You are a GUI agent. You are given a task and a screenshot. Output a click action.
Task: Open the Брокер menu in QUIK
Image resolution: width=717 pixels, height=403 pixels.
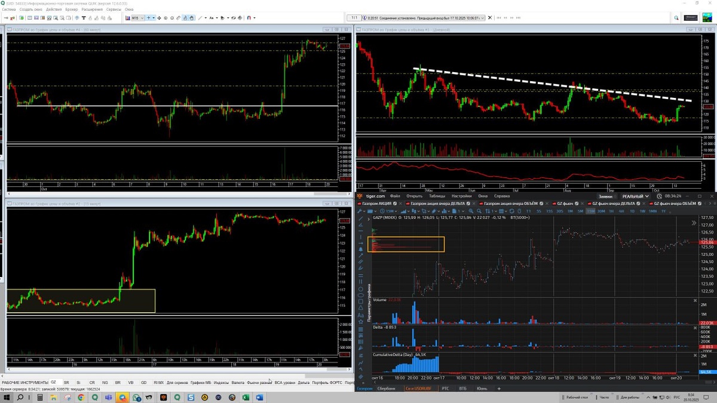pyautogui.click(x=71, y=10)
